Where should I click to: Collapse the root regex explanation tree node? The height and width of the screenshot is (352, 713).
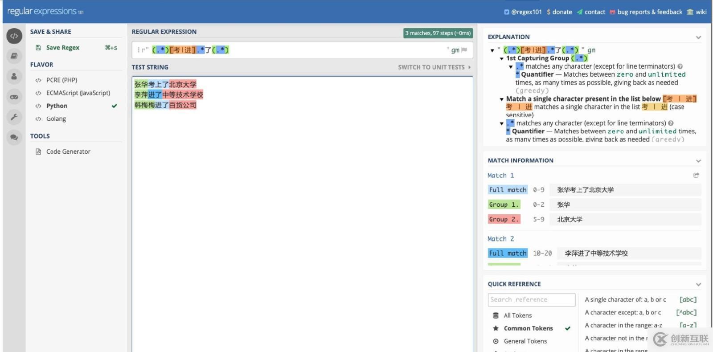point(492,50)
